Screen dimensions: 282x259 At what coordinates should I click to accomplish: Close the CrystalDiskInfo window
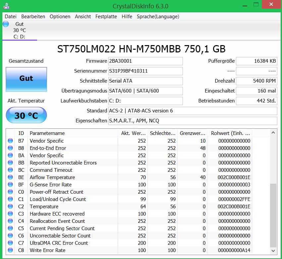click(271, 4)
